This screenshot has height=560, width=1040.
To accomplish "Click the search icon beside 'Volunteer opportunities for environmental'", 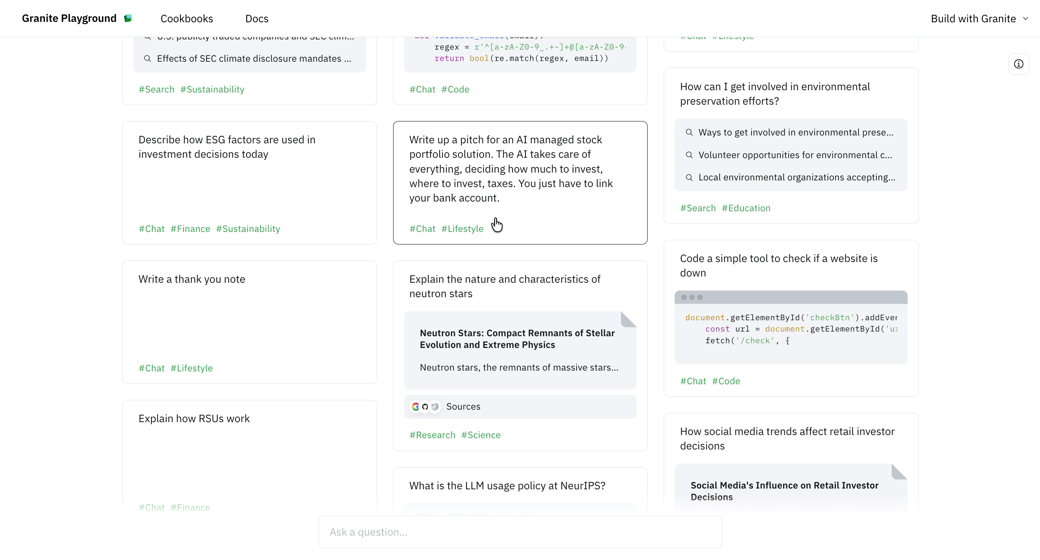I will coord(689,155).
